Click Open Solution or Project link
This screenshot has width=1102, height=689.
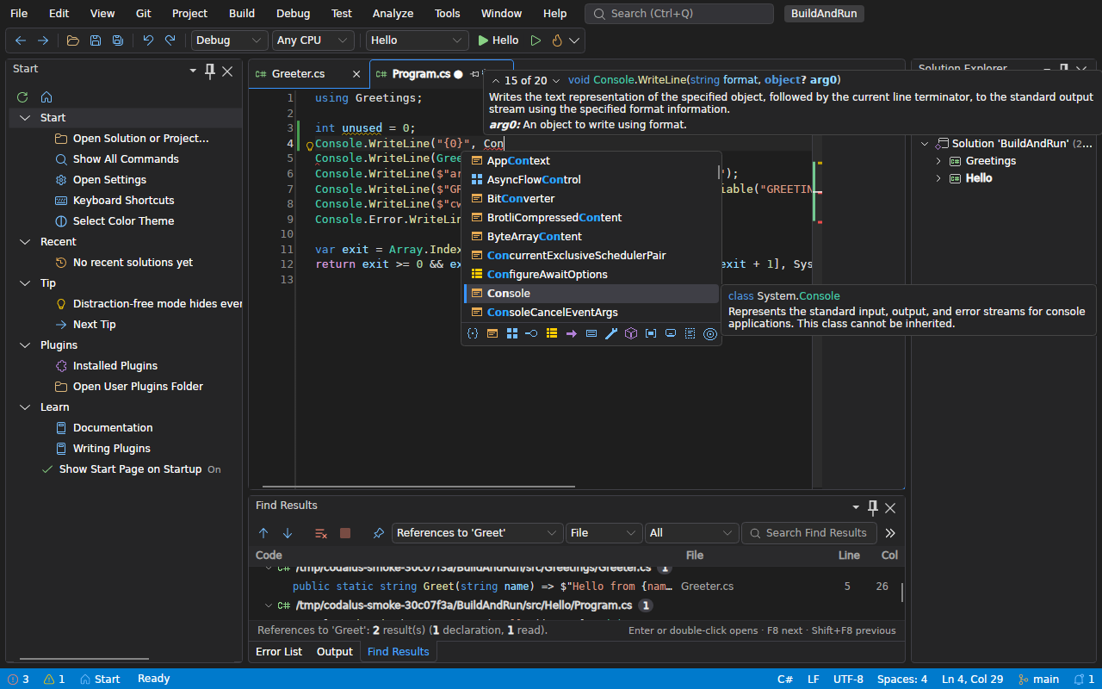[x=141, y=139]
